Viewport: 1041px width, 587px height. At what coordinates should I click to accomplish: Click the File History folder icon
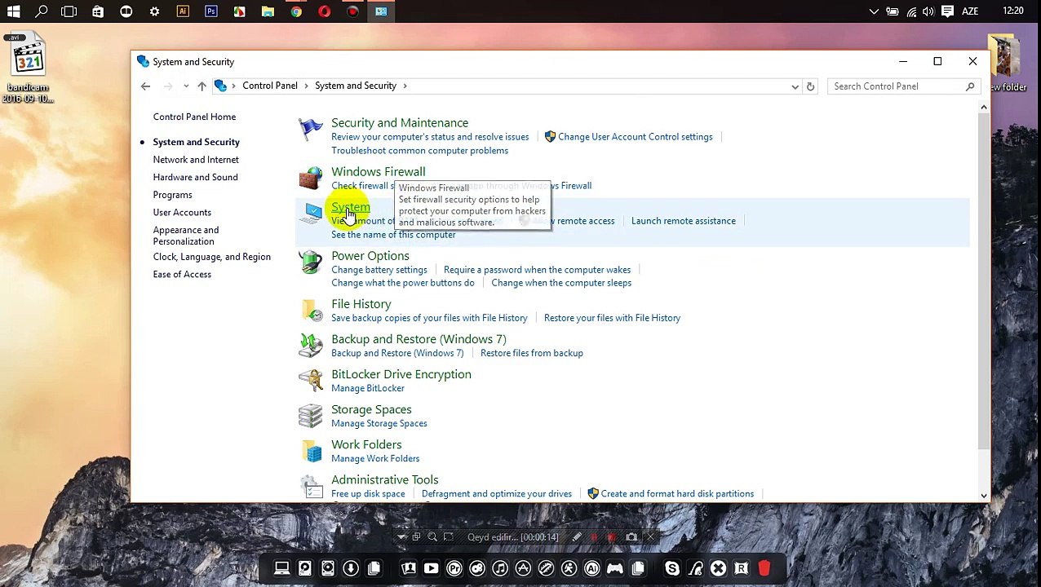(x=311, y=310)
